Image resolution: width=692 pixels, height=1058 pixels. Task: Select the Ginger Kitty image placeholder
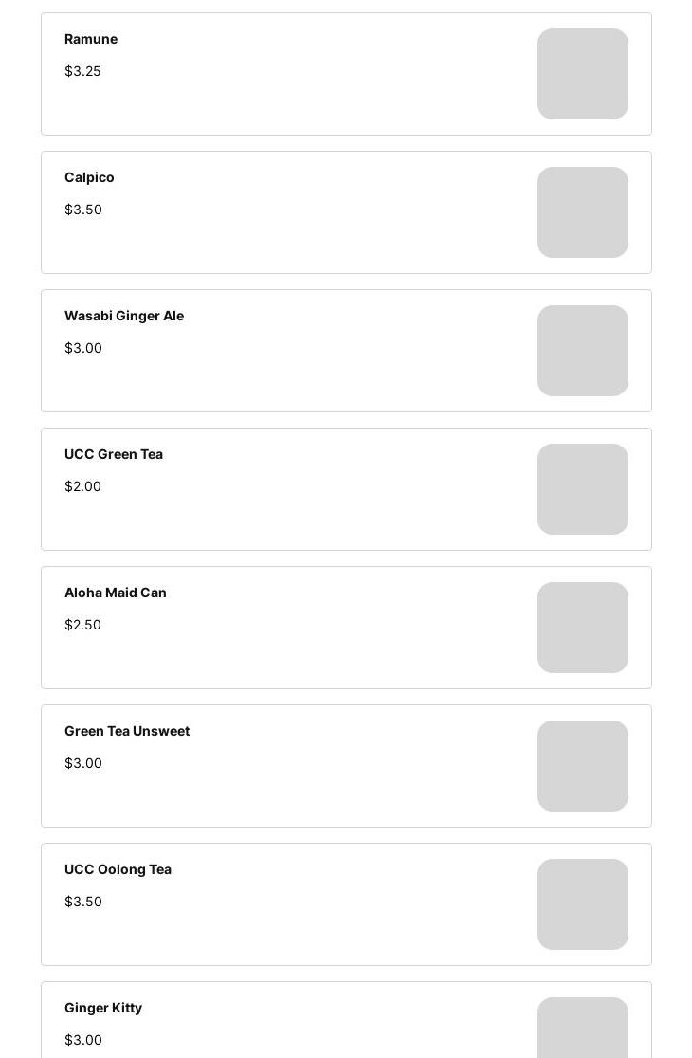pyautogui.click(x=582, y=1029)
